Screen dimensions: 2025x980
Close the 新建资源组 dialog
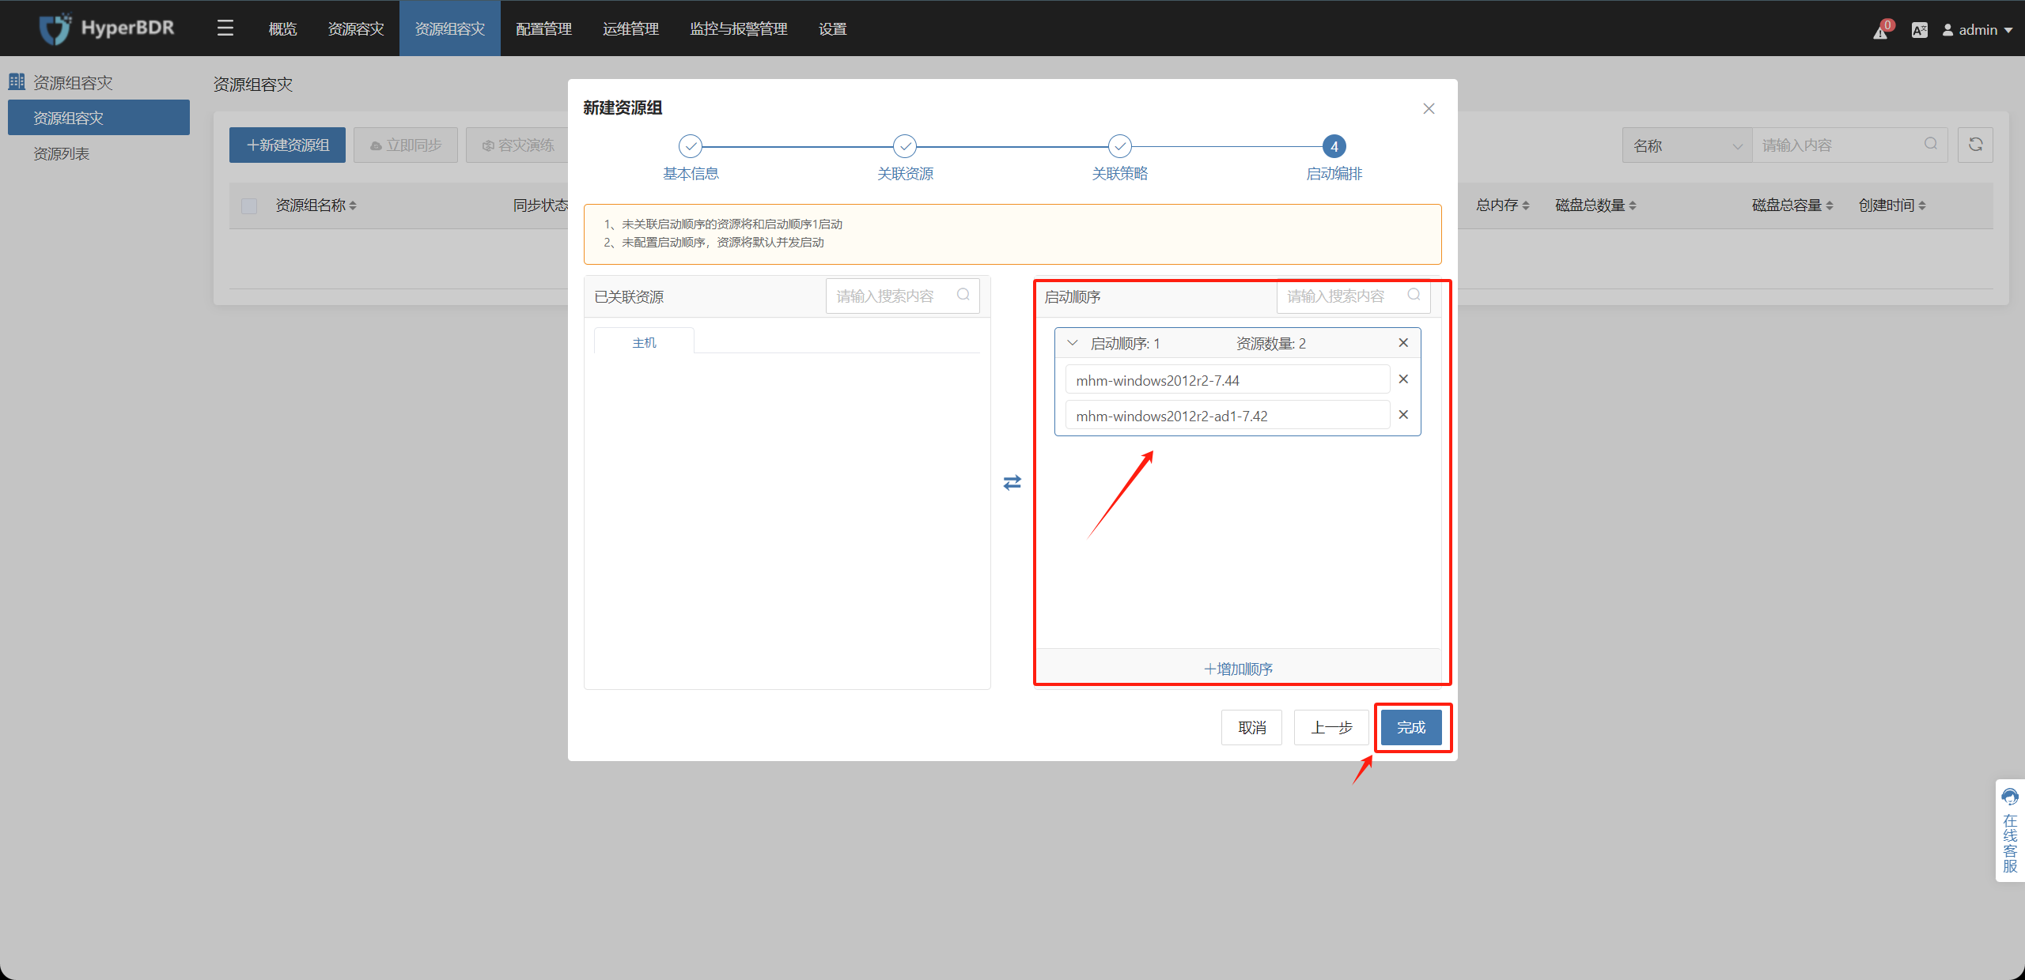pyautogui.click(x=1429, y=108)
